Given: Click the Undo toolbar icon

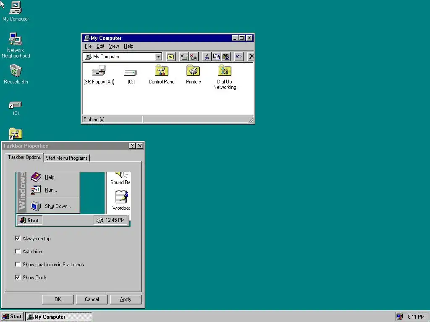Looking at the screenshot, I should pyautogui.click(x=239, y=57).
